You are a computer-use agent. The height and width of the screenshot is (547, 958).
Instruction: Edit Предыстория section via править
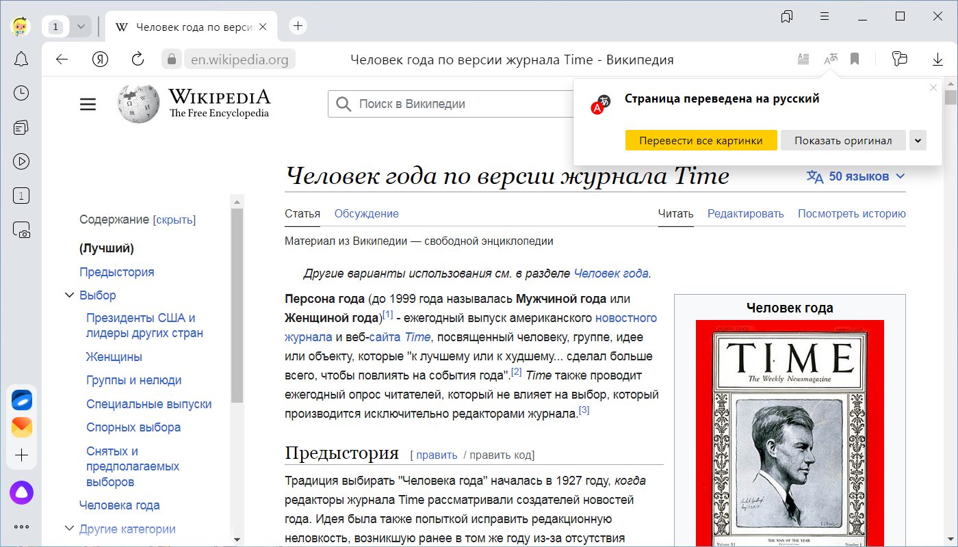(x=437, y=455)
